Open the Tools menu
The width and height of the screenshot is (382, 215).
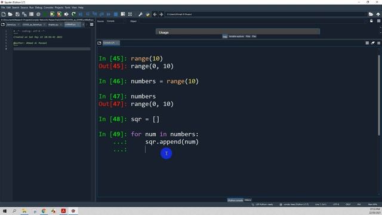click(x=67, y=8)
